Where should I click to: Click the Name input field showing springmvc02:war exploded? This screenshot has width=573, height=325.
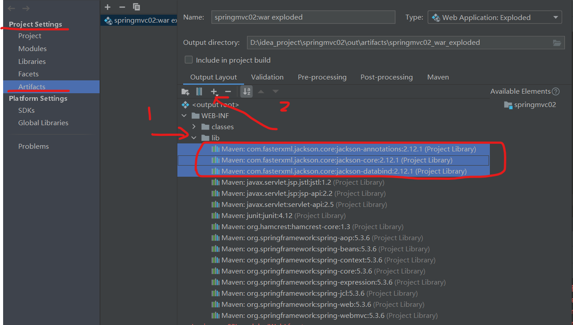point(303,17)
